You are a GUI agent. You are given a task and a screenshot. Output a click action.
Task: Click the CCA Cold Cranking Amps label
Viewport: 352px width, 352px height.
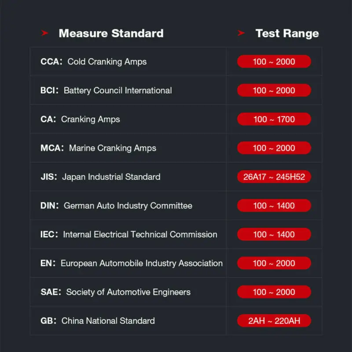[93, 62]
